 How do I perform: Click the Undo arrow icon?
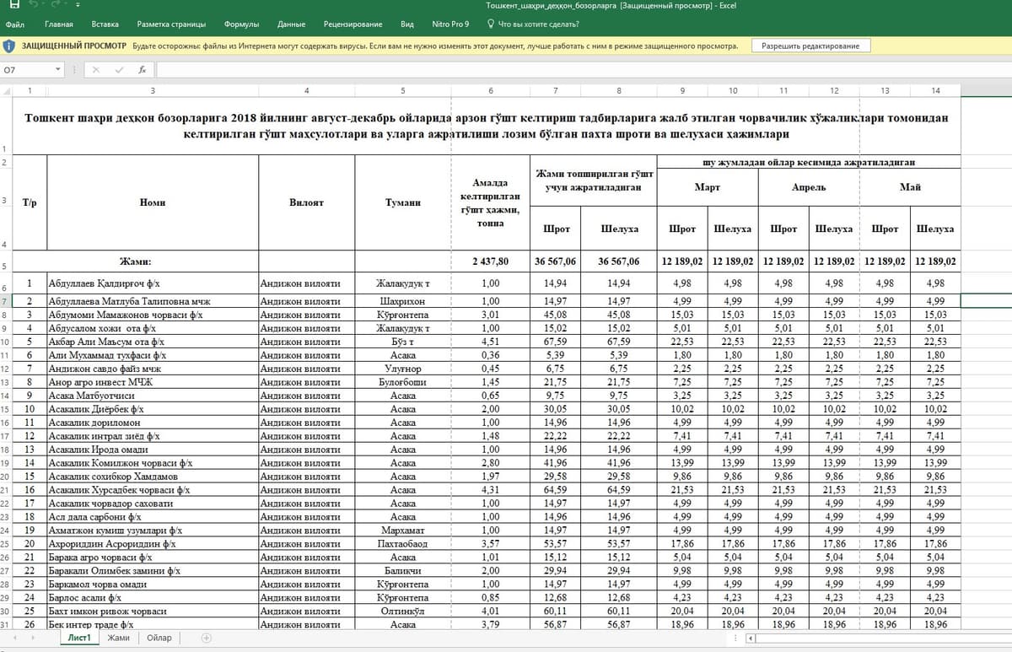pyautogui.click(x=35, y=6)
